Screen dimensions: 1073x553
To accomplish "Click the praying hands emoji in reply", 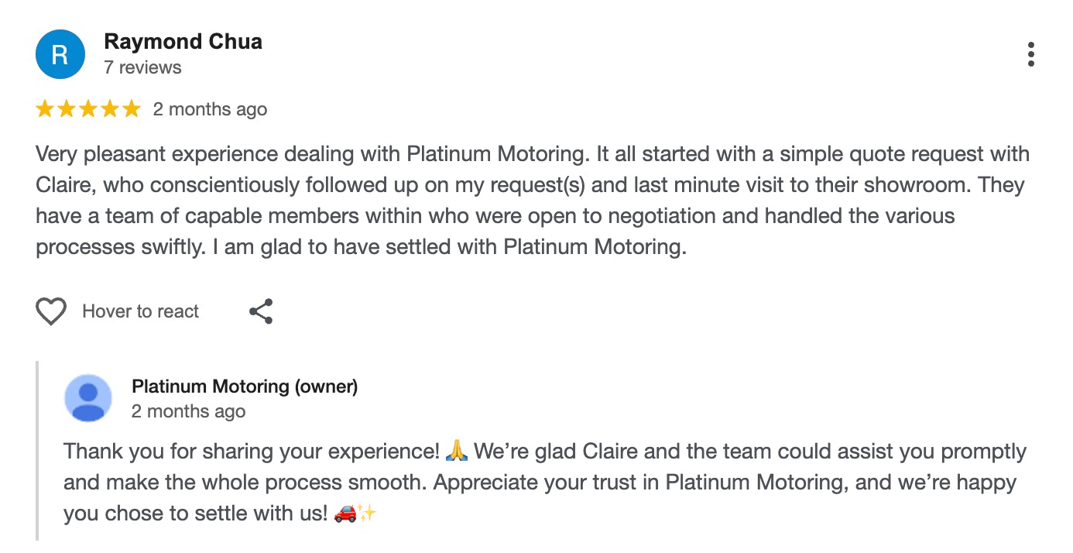I will pyautogui.click(x=458, y=451).
